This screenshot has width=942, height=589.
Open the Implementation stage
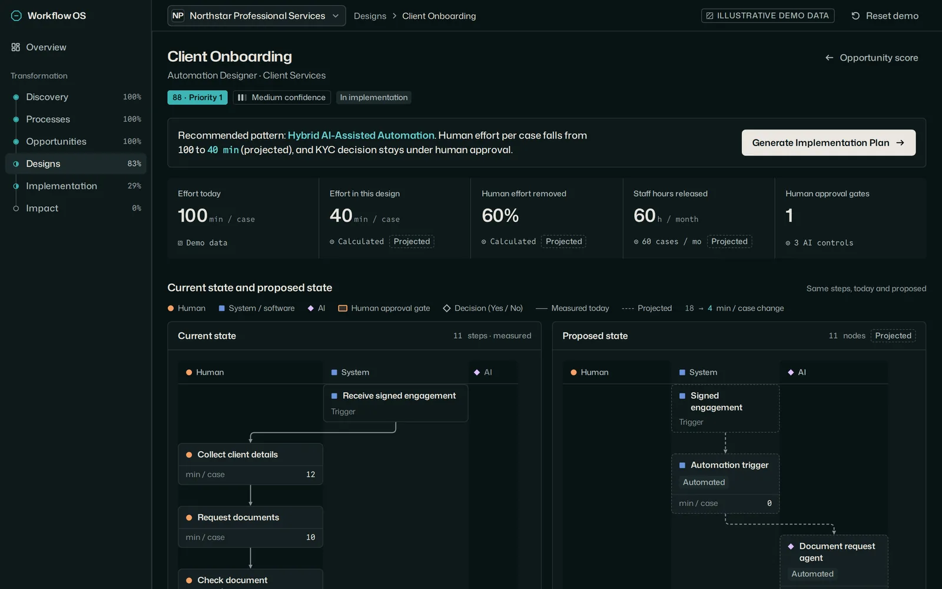(75, 186)
